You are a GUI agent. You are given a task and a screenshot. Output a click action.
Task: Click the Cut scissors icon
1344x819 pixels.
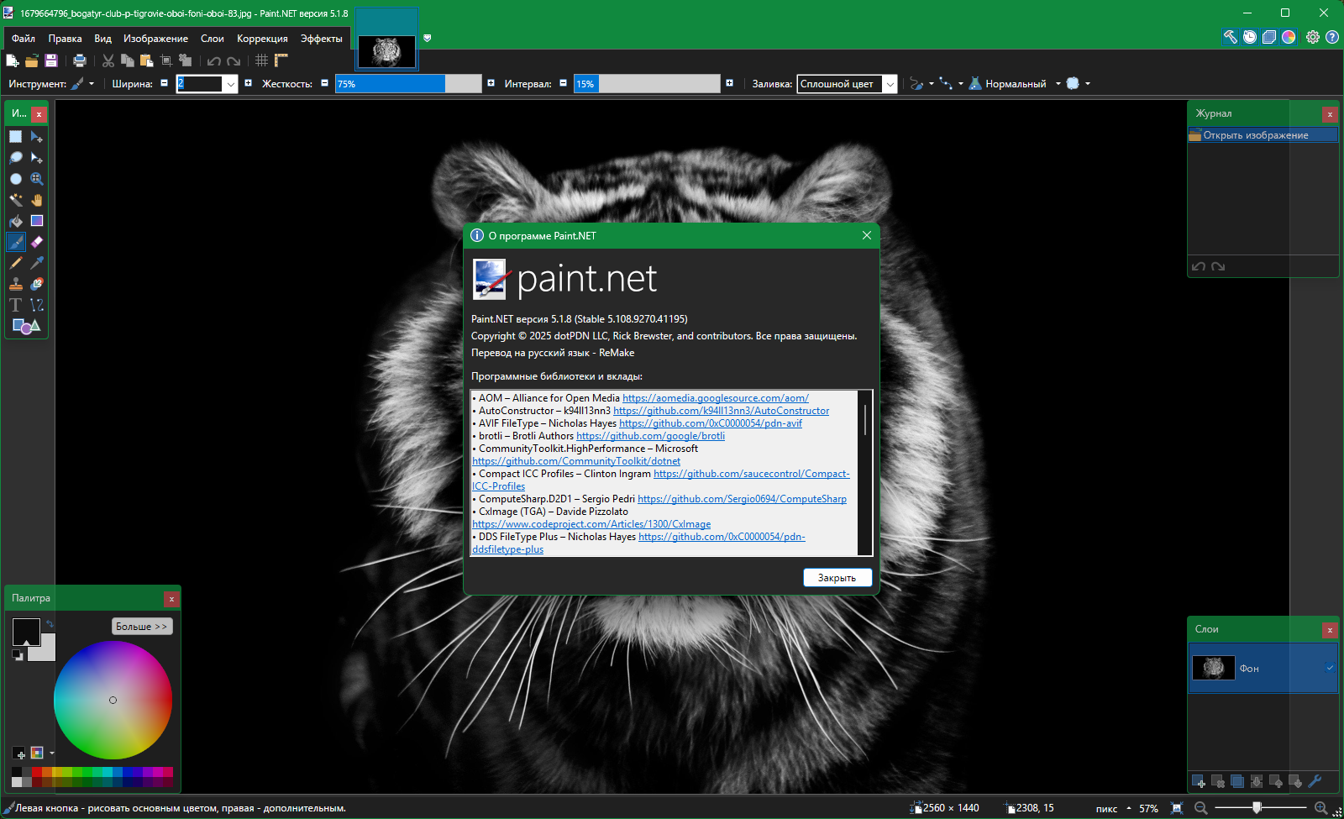coord(108,60)
